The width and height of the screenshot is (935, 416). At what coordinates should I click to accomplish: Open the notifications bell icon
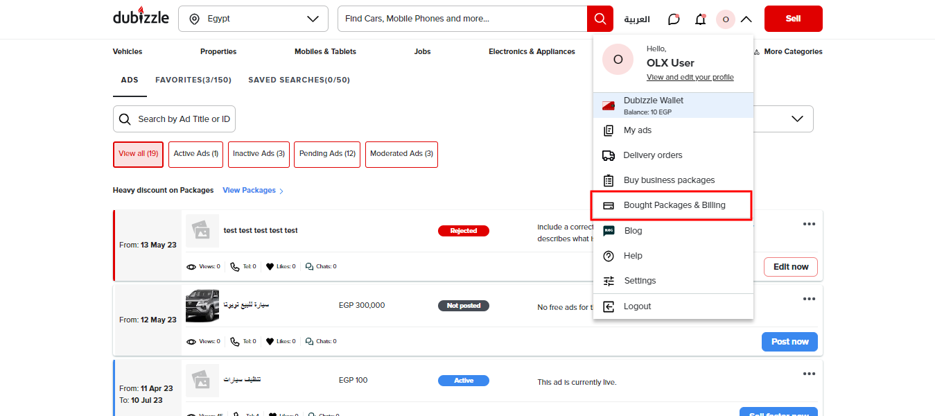click(x=700, y=19)
